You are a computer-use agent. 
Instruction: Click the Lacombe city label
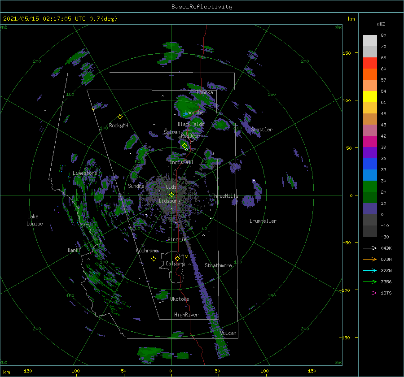tap(194, 113)
